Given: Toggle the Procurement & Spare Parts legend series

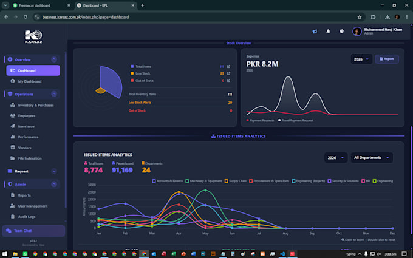Looking at the screenshot, I should 269,181.
